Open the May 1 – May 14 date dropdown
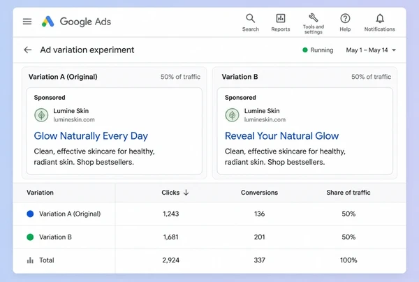 click(x=371, y=50)
